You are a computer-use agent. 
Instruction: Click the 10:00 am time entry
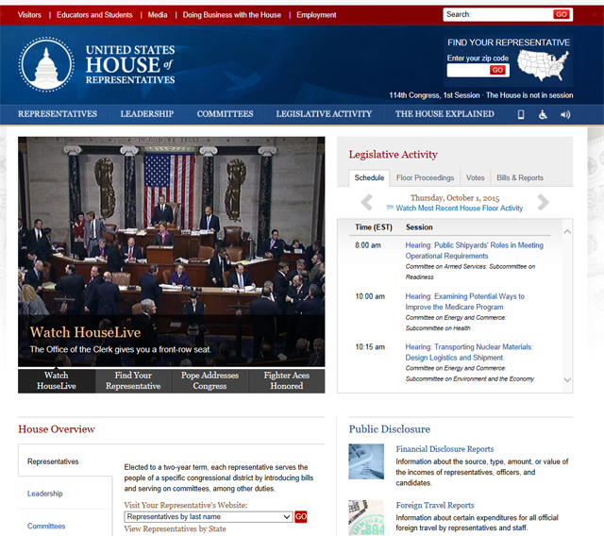370,296
